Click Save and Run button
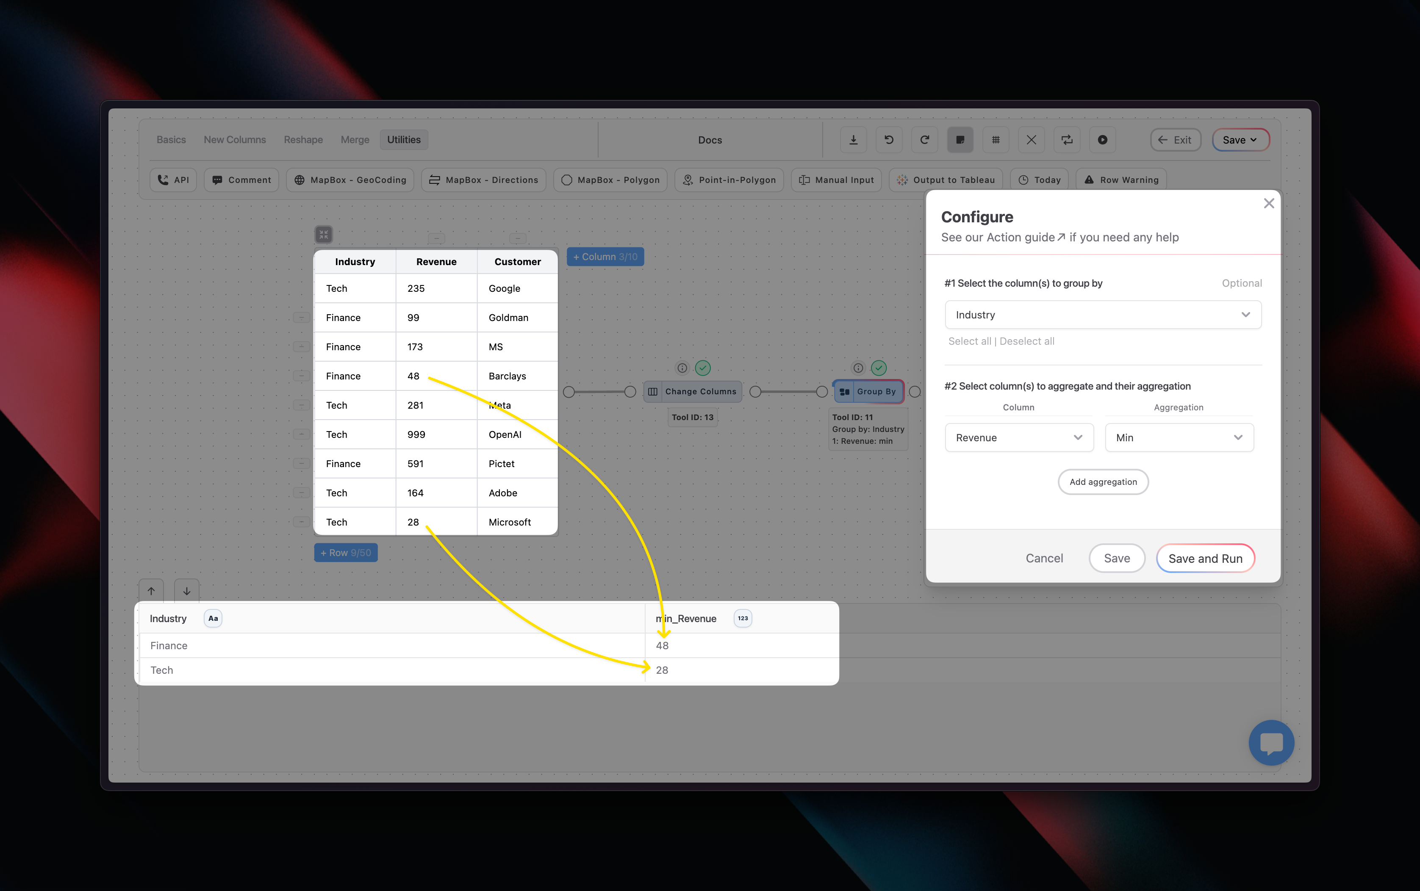The width and height of the screenshot is (1420, 891). 1205,558
